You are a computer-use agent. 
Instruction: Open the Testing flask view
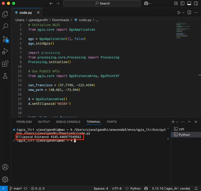5,76
